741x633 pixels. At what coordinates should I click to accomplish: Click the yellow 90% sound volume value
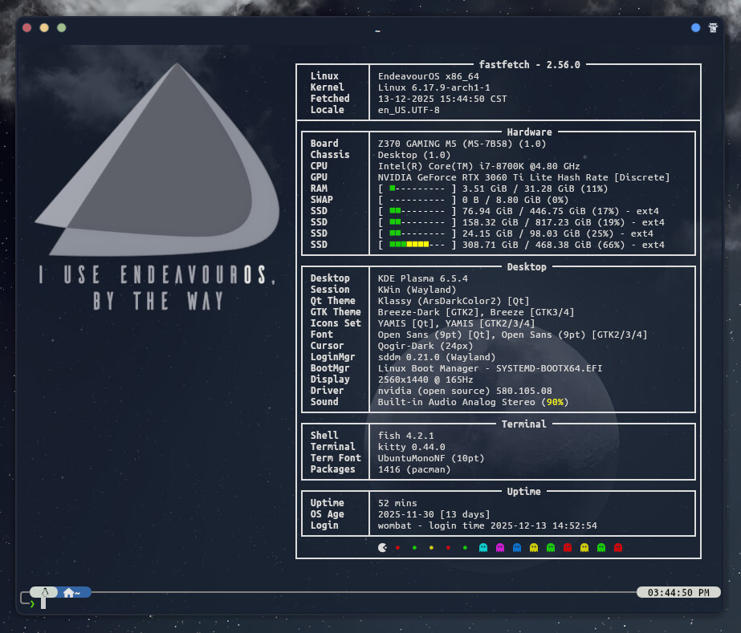[554, 402]
